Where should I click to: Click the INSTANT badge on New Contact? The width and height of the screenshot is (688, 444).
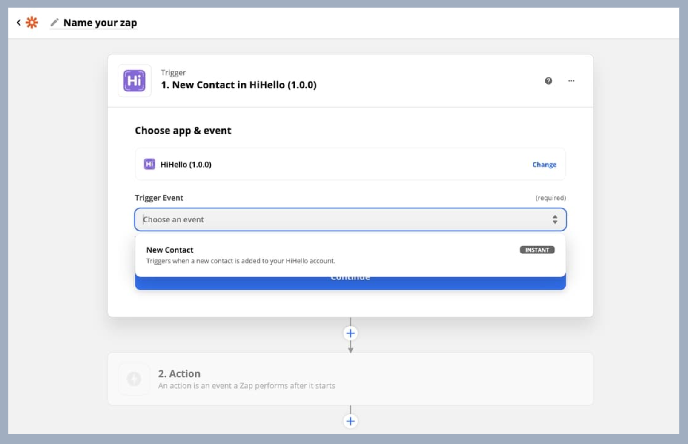[537, 250]
